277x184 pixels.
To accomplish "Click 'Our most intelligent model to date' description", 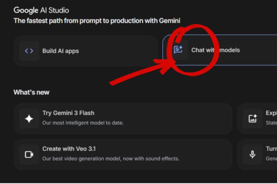I will [83, 123].
